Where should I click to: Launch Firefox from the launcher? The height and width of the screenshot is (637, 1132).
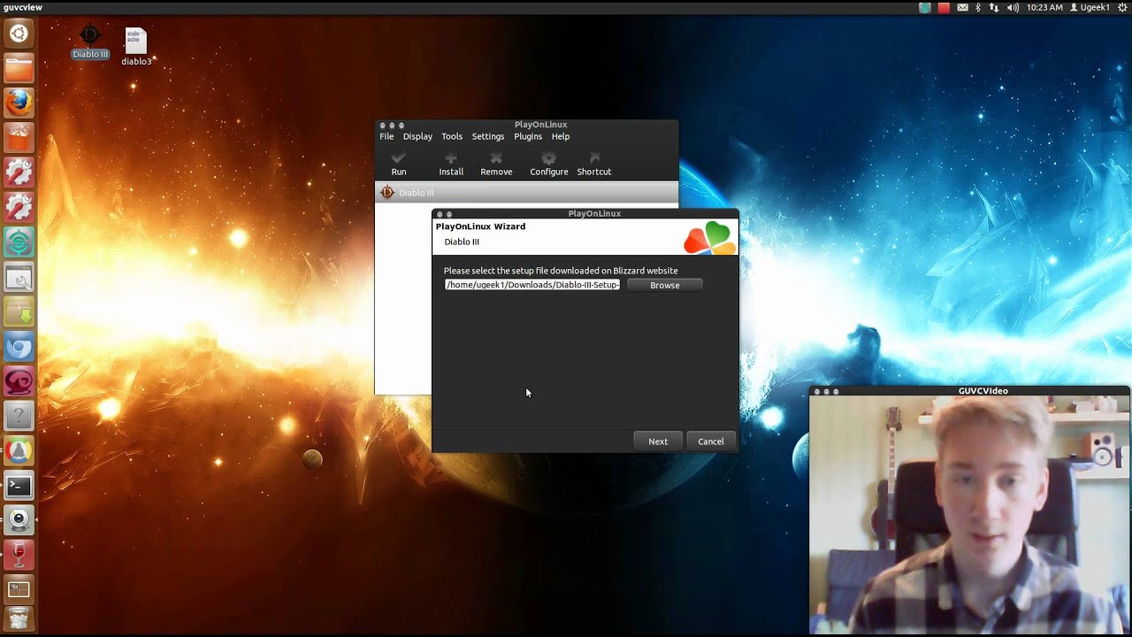pyautogui.click(x=19, y=103)
